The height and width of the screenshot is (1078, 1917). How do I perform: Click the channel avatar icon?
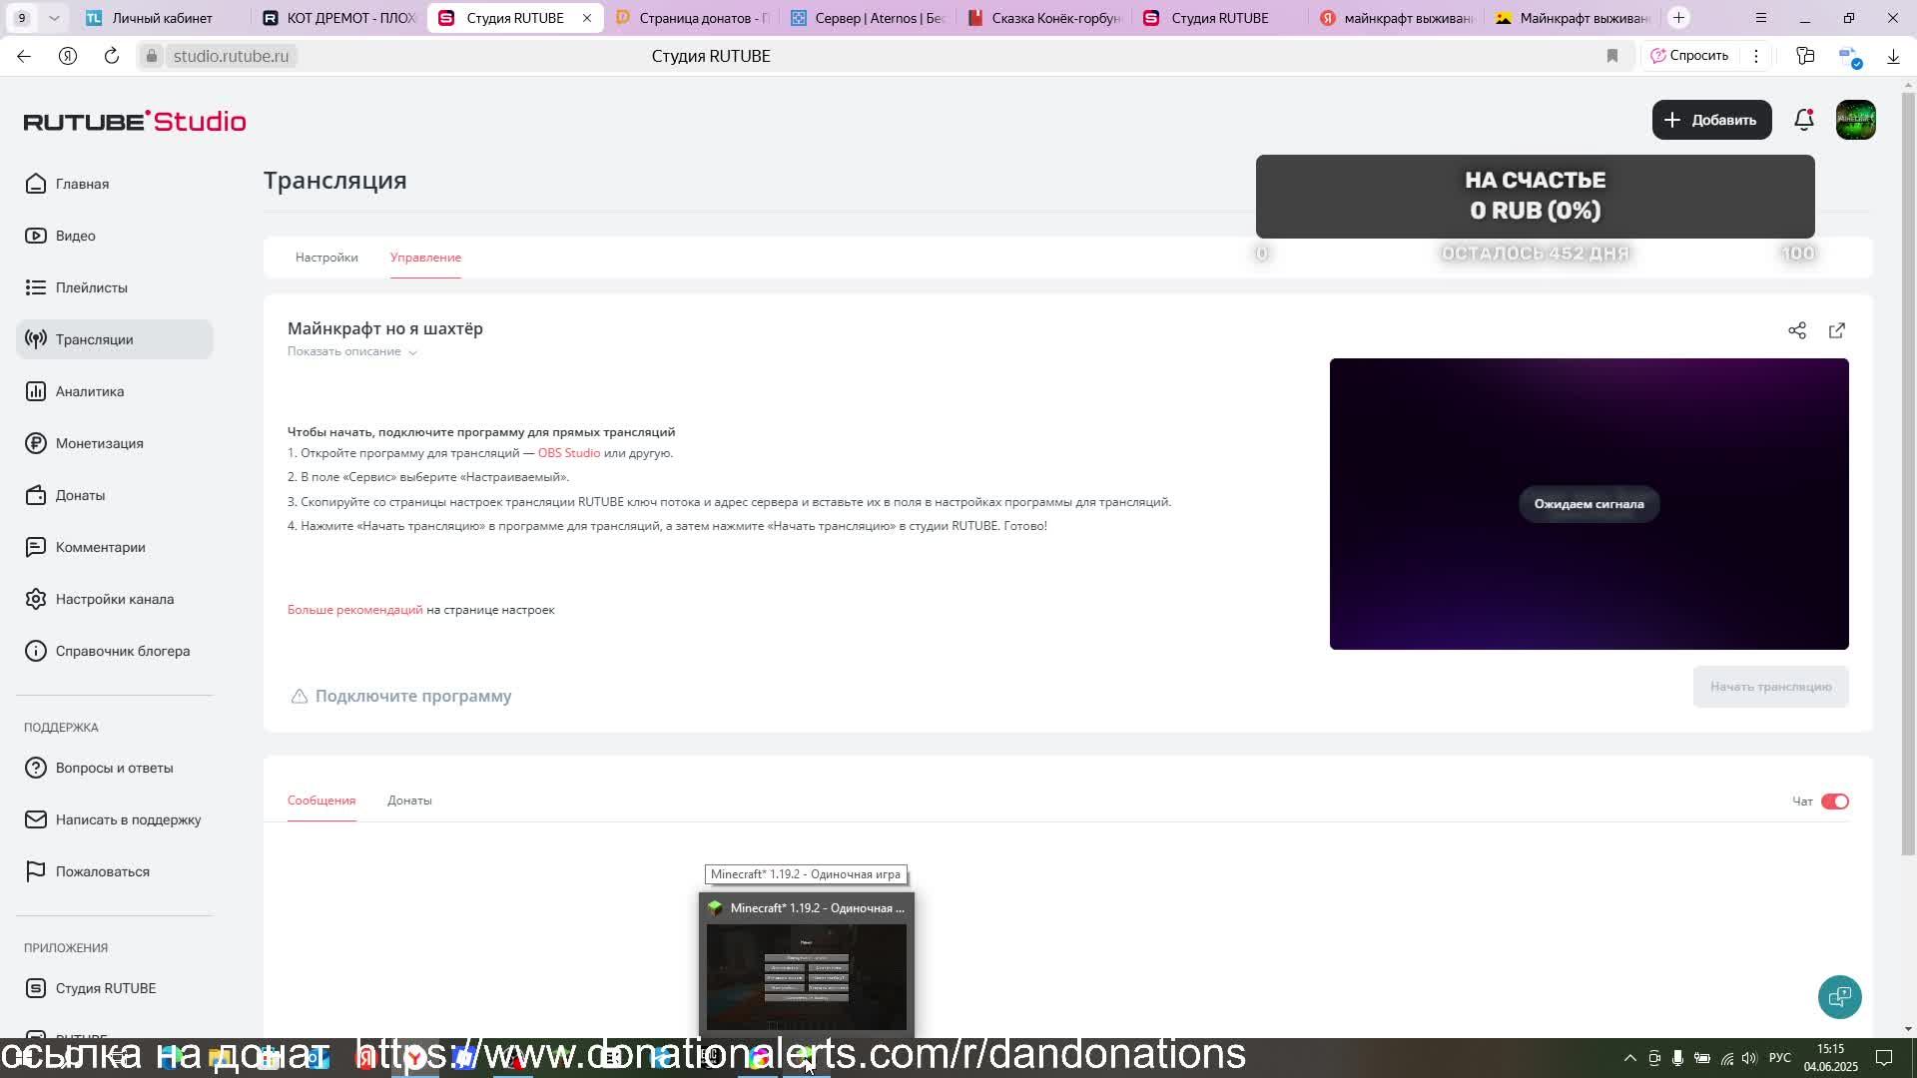click(x=1856, y=120)
